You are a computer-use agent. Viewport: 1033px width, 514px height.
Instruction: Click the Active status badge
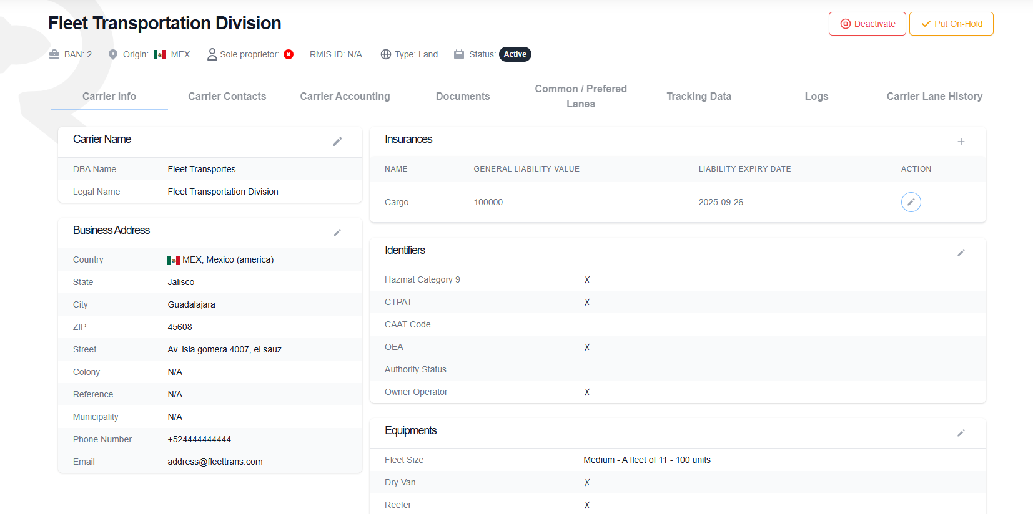tap(515, 54)
